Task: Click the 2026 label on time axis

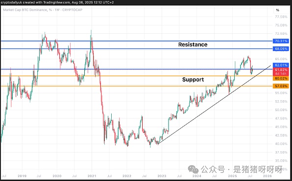Action: (x=267, y=176)
